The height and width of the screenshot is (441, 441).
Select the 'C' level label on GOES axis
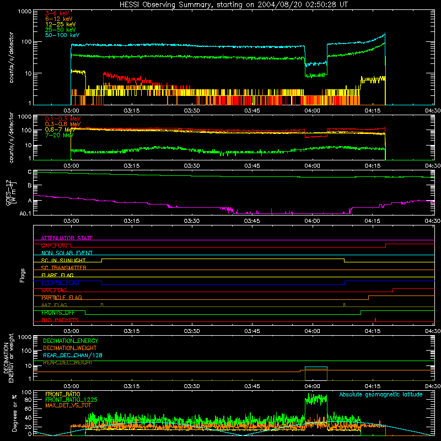click(x=30, y=172)
